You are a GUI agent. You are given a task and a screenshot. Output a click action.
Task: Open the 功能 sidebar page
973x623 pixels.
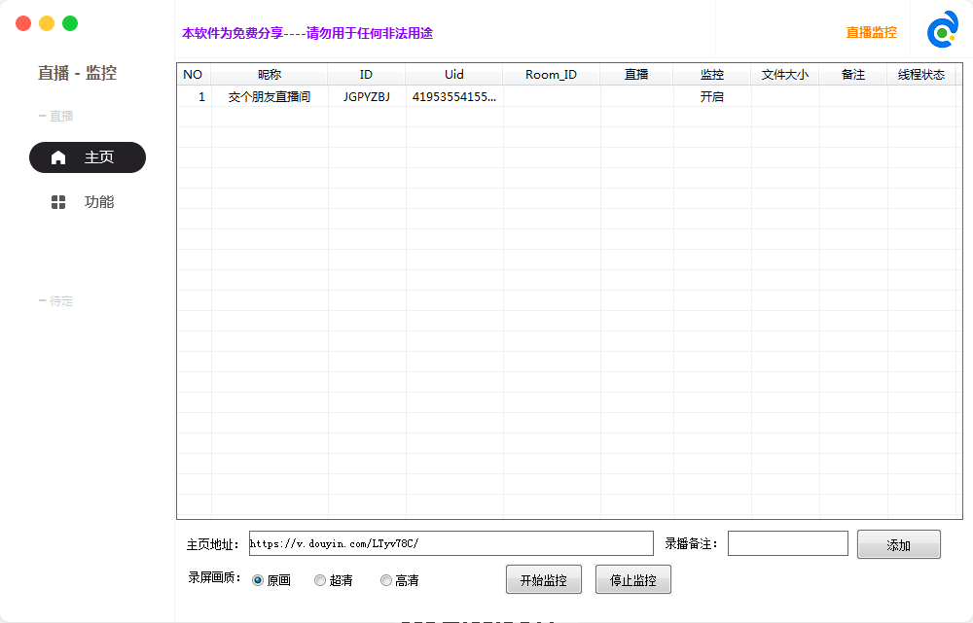[x=99, y=202]
